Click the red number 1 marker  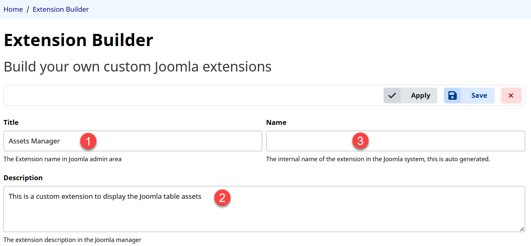[88, 141]
